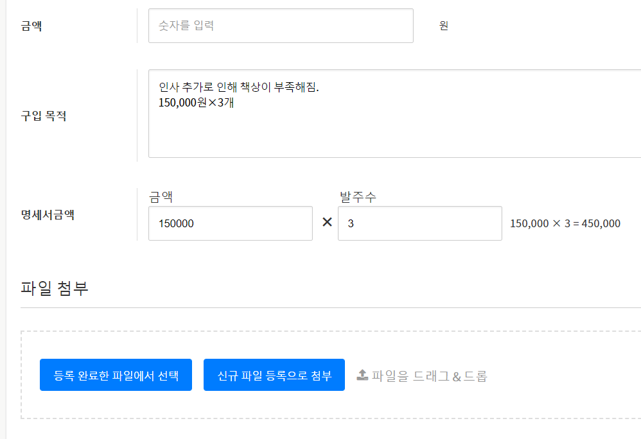The width and height of the screenshot is (641, 439).
Task: Click the 명세서금액 row label
Action: pos(48,215)
